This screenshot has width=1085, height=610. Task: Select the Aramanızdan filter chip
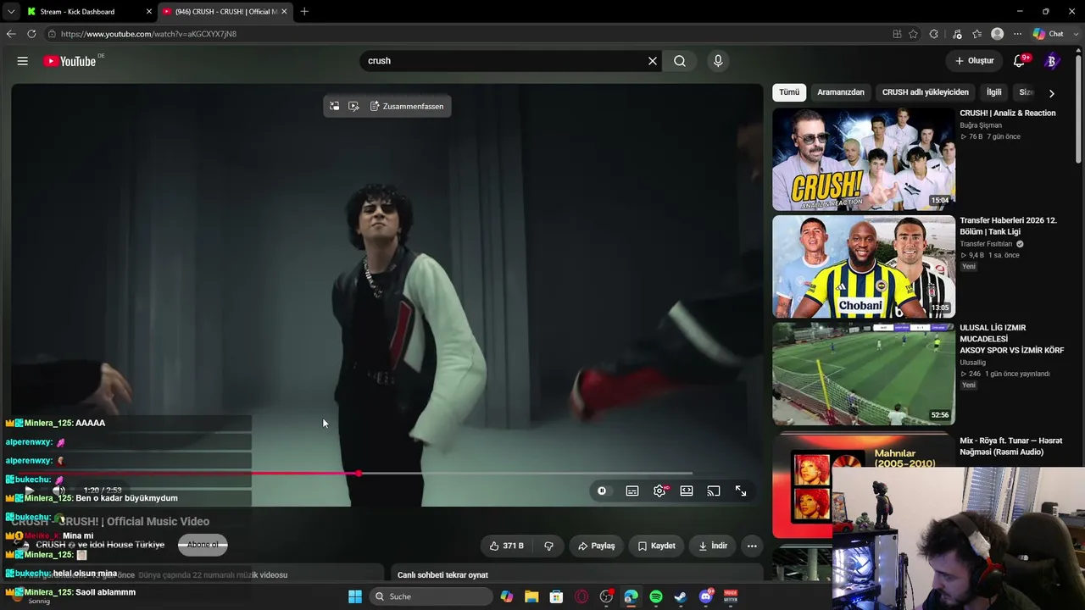[841, 92]
